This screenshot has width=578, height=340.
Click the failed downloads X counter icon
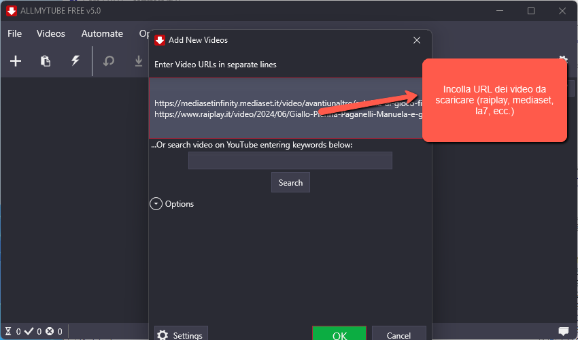click(50, 332)
